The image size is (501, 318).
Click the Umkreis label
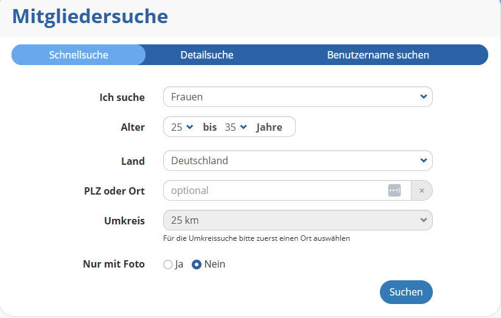[124, 221]
